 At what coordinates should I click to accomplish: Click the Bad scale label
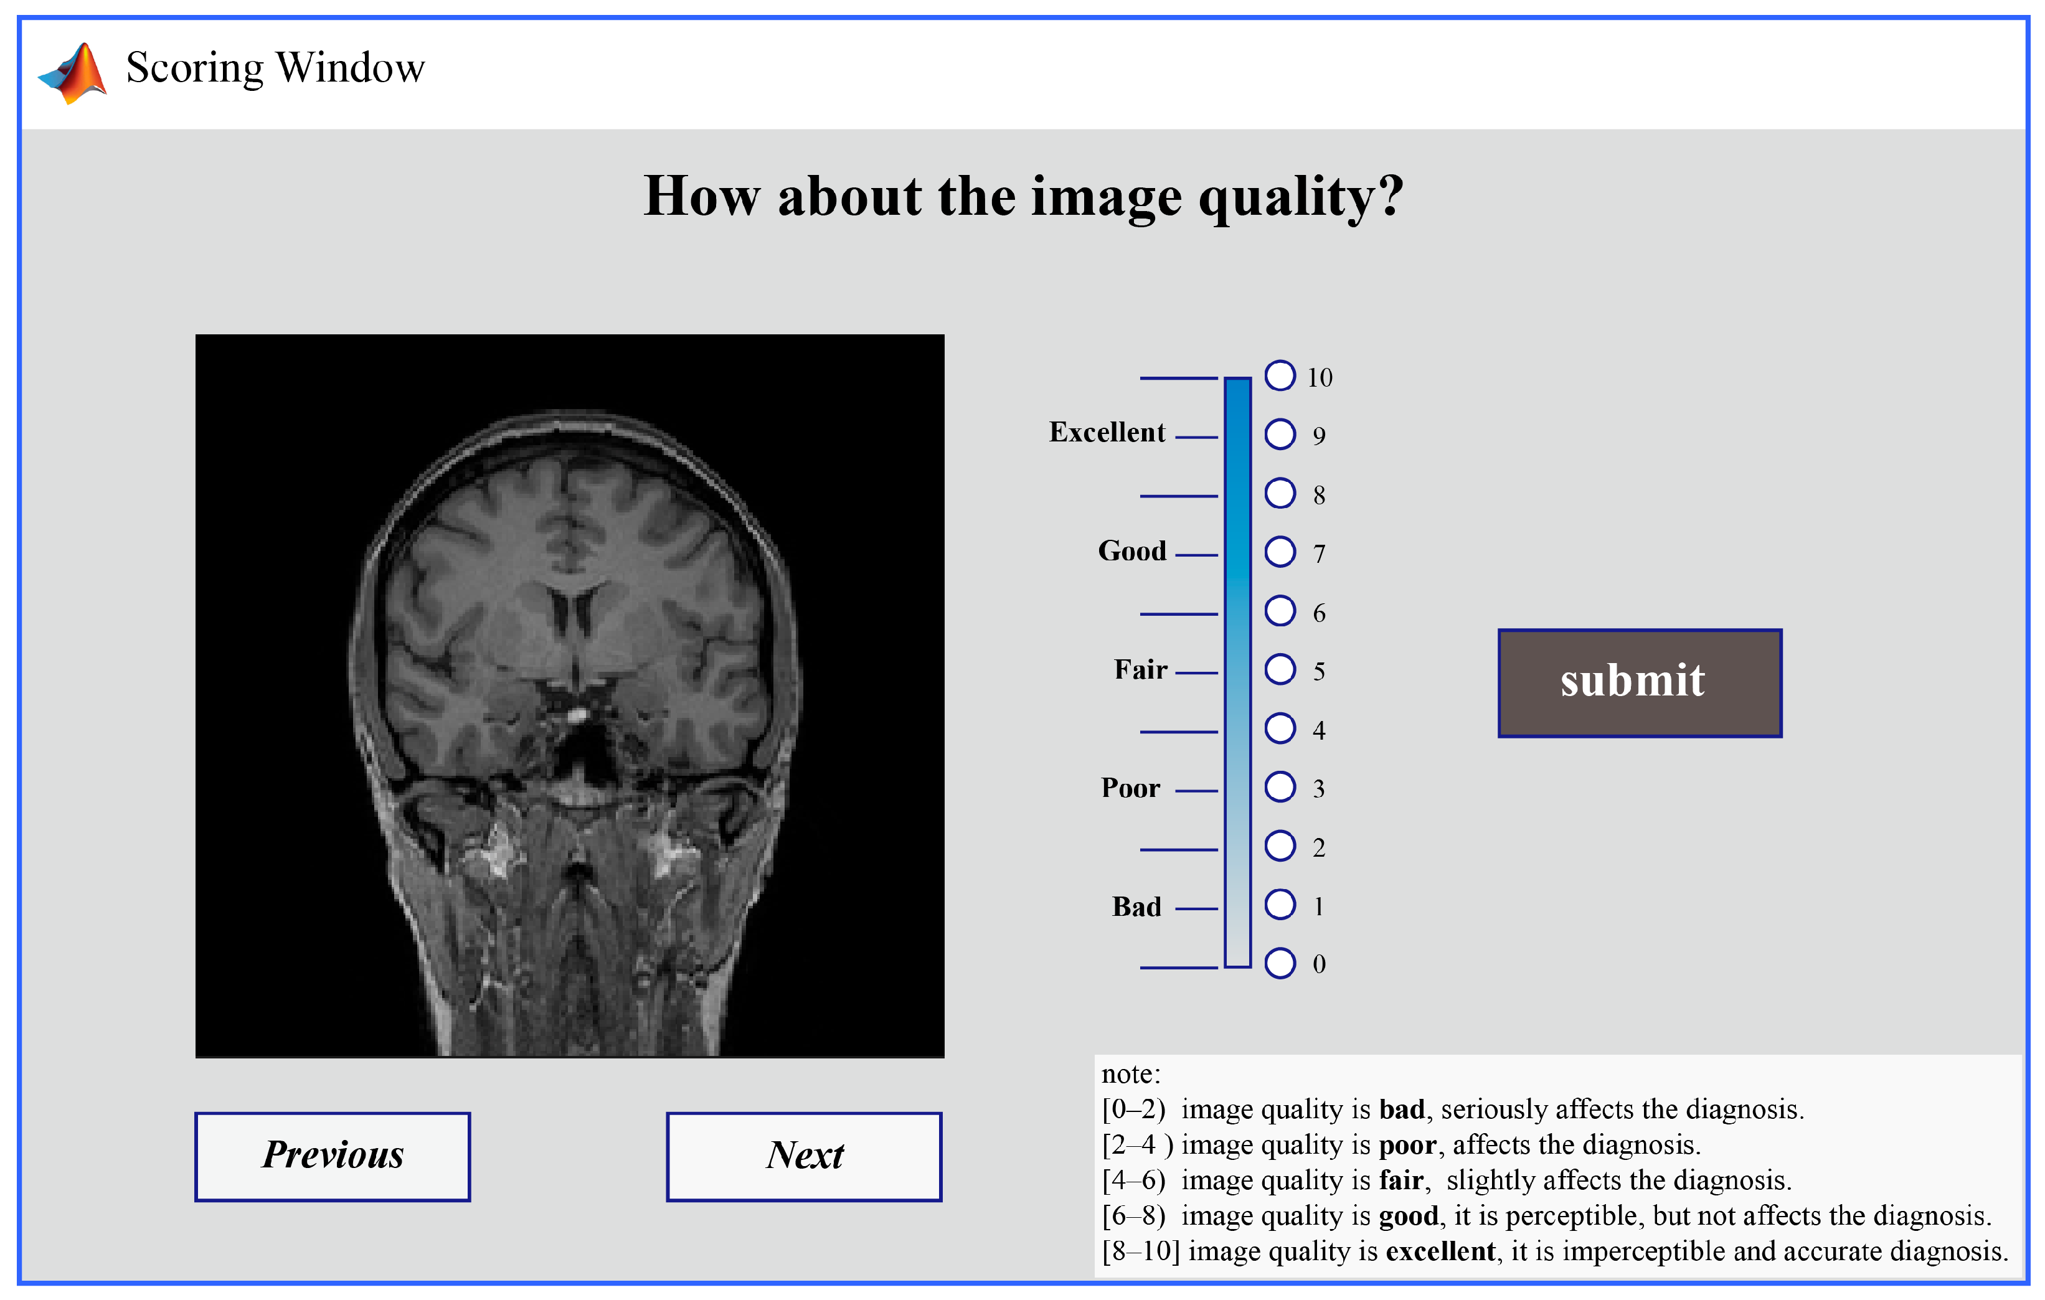[x=1136, y=907]
